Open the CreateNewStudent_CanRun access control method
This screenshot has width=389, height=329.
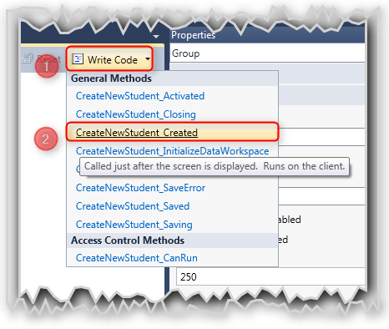pos(137,258)
